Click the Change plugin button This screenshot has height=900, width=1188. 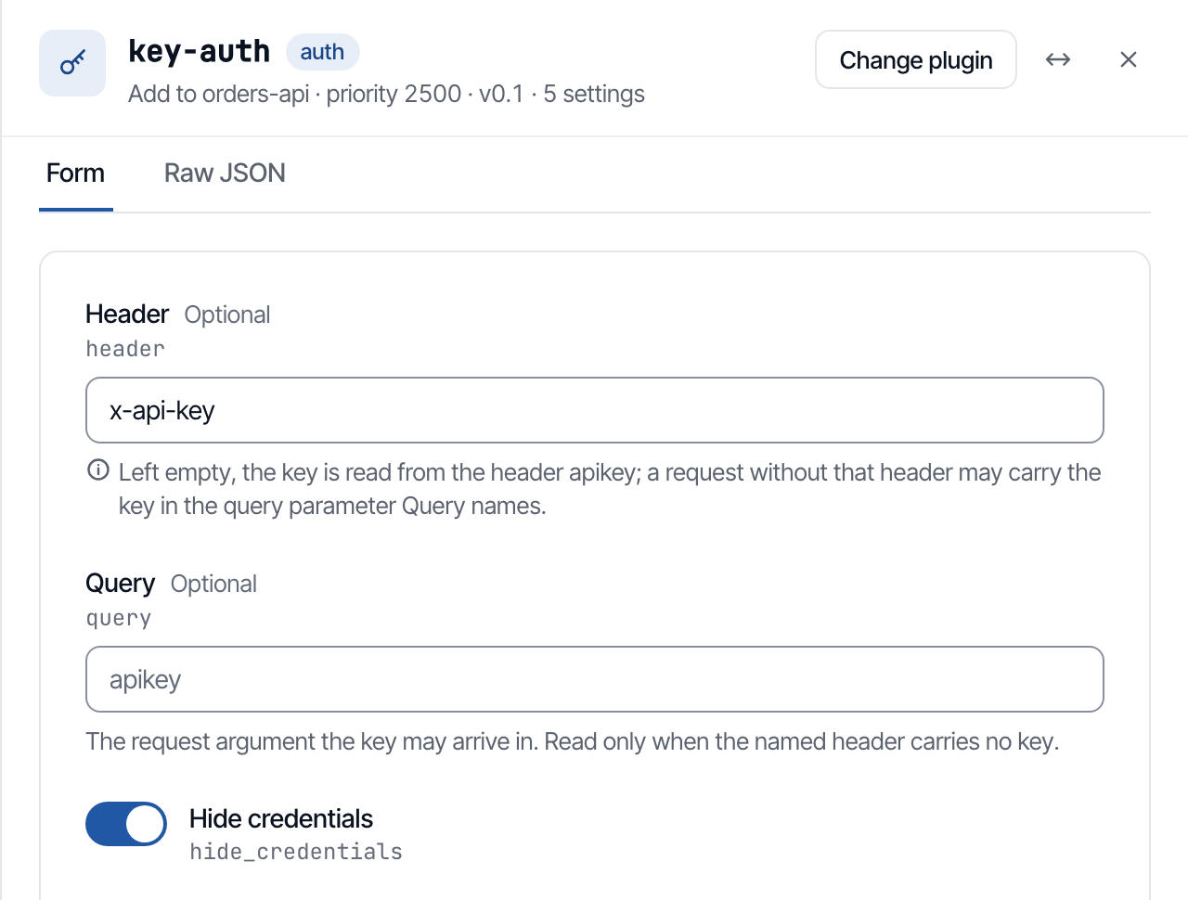point(916,59)
